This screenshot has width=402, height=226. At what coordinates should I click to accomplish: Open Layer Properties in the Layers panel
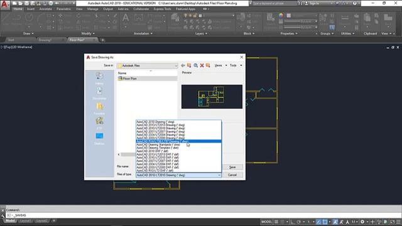(175, 19)
